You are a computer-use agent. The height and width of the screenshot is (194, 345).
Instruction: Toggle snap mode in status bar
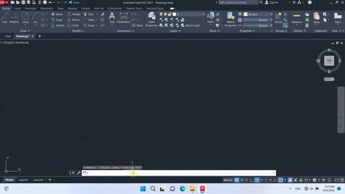coord(242,180)
